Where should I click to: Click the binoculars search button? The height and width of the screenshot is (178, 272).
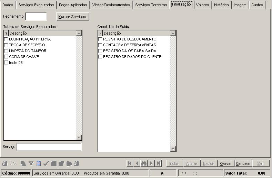(144, 163)
